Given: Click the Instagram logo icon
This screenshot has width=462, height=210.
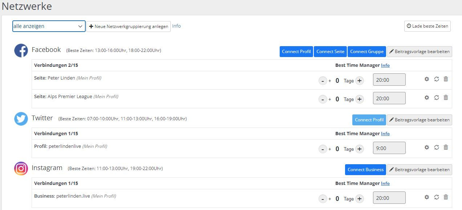Looking at the screenshot, I should (x=21, y=169).
